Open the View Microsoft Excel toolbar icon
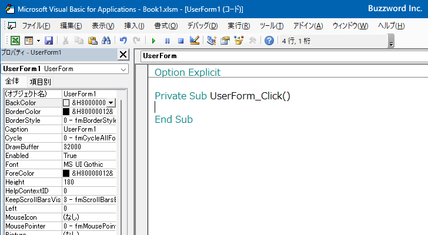428x235 pixels. (x=15, y=41)
